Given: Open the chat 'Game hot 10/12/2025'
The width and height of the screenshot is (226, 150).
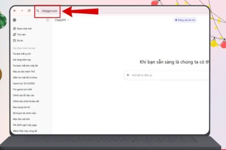Looking at the screenshot, I should point(24,83).
